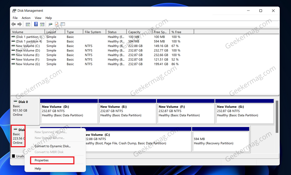This screenshot has width=291, height=175.
Task: Click the drive icon beside New Volume (C:) row
Action: (x=13, y=46)
